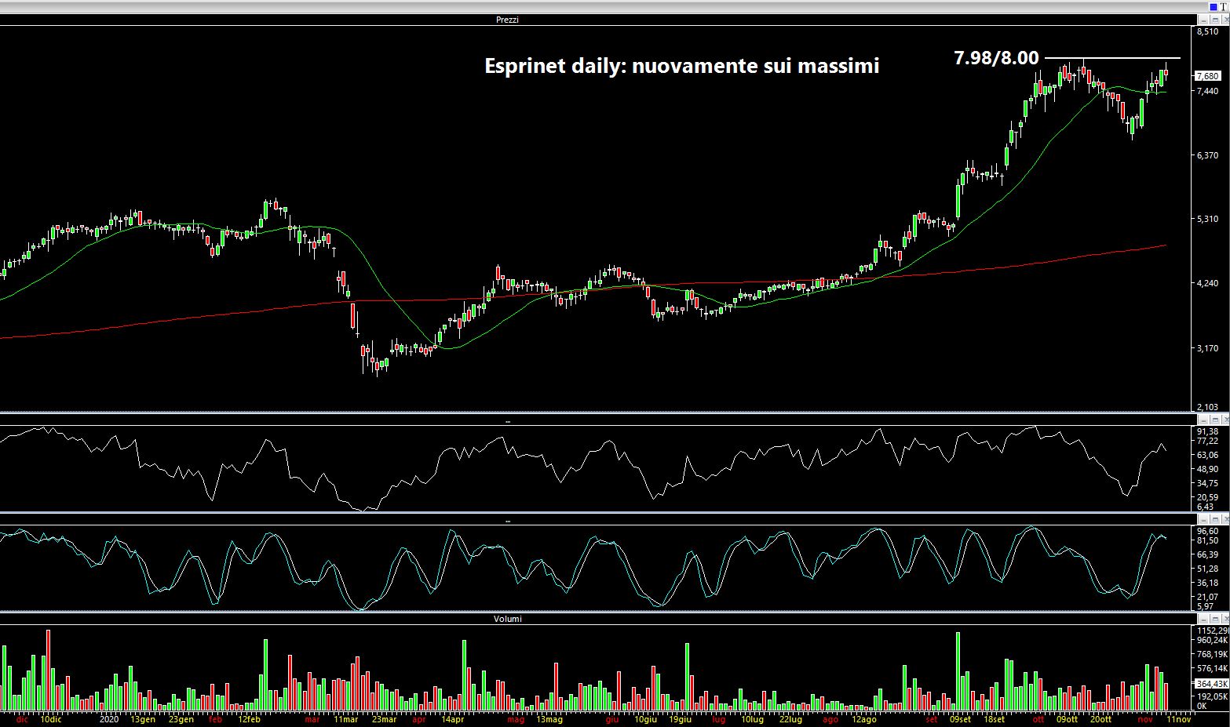
Task: Minimize the stochastic indicator panel
Action: [1203, 519]
